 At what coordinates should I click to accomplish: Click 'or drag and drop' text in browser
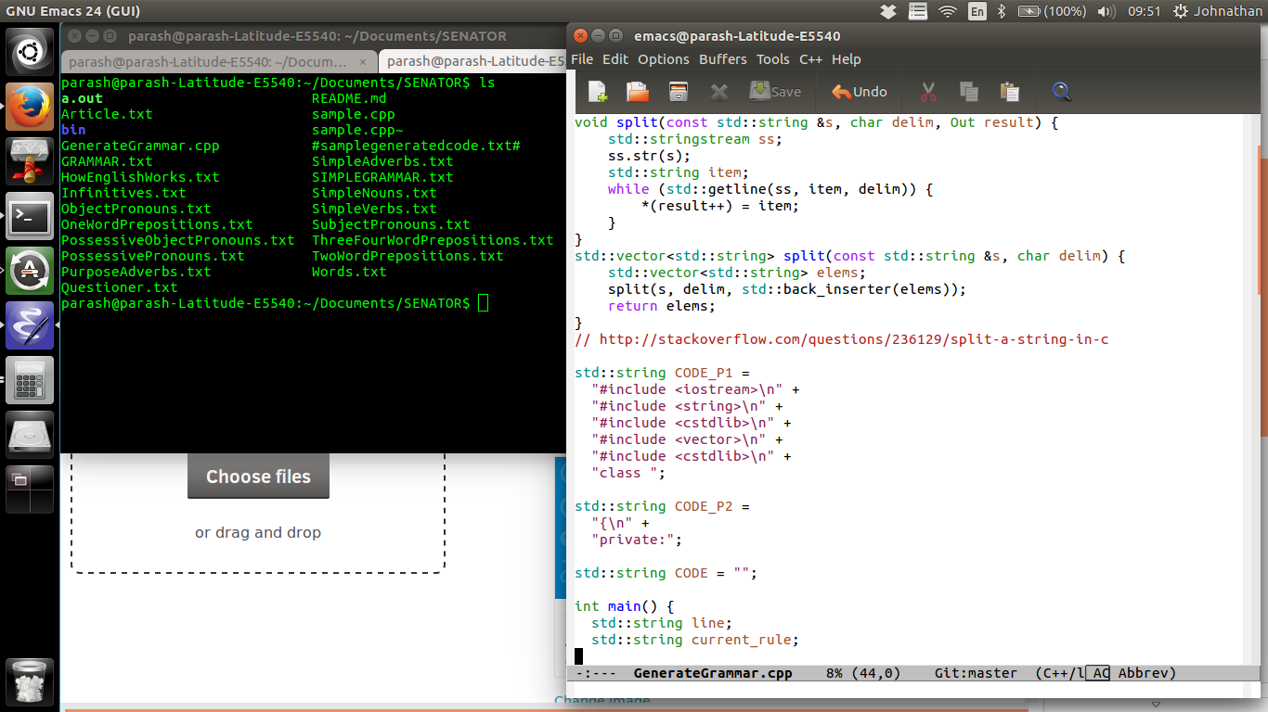pyautogui.click(x=258, y=532)
